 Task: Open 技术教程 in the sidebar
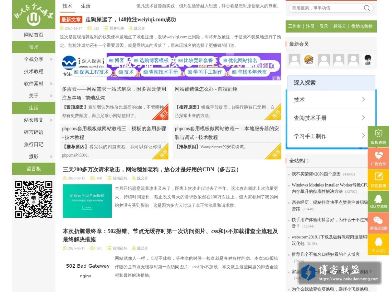click(34, 71)
